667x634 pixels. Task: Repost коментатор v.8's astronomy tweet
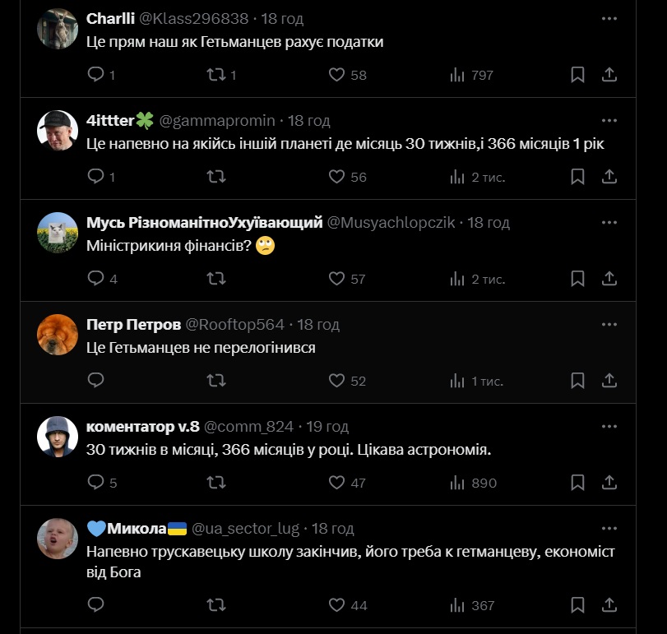[216, 483]
